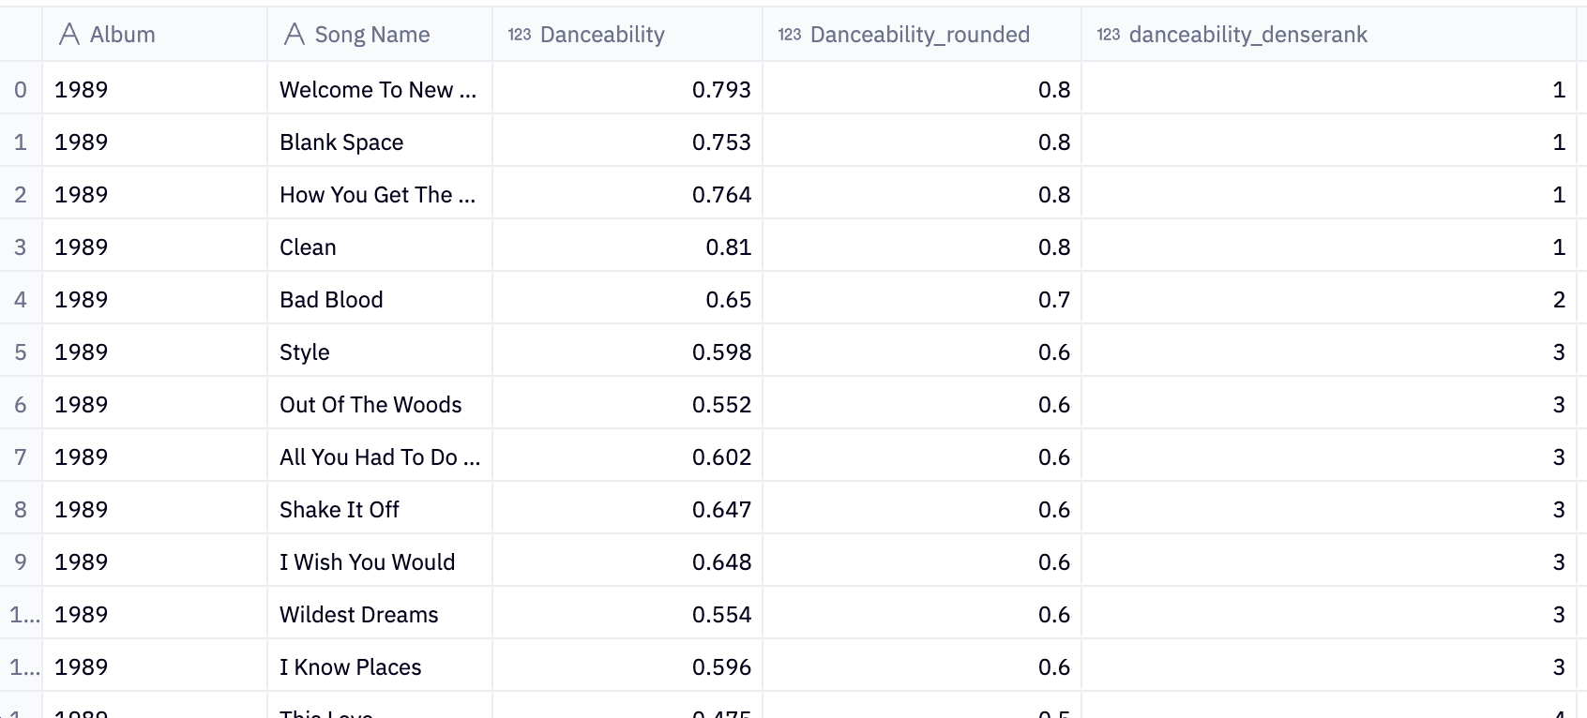
Task: Click the 123 icon beside danceability_denserank header
Action: 1108,35
